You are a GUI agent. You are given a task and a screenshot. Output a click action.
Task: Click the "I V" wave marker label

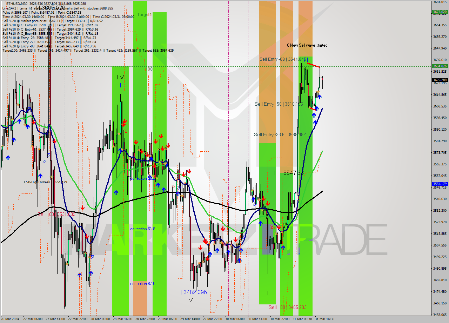pyautogui.click(x=120, y=77)
